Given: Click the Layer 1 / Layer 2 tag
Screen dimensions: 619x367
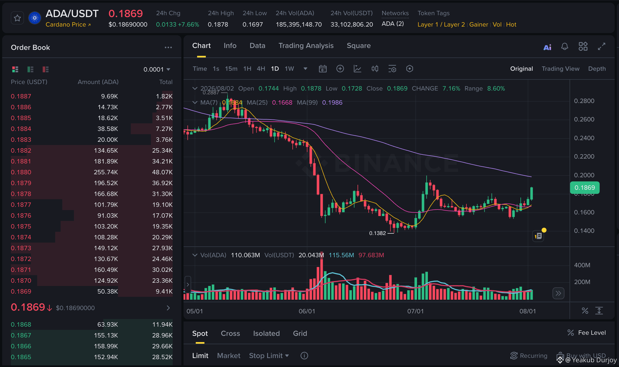Looking at the screenshot, I should coord(441,25).
